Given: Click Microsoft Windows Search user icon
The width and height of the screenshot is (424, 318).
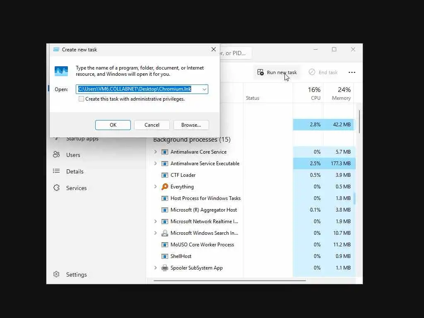Looking at the screenshot, I should (x=165, y=233).
